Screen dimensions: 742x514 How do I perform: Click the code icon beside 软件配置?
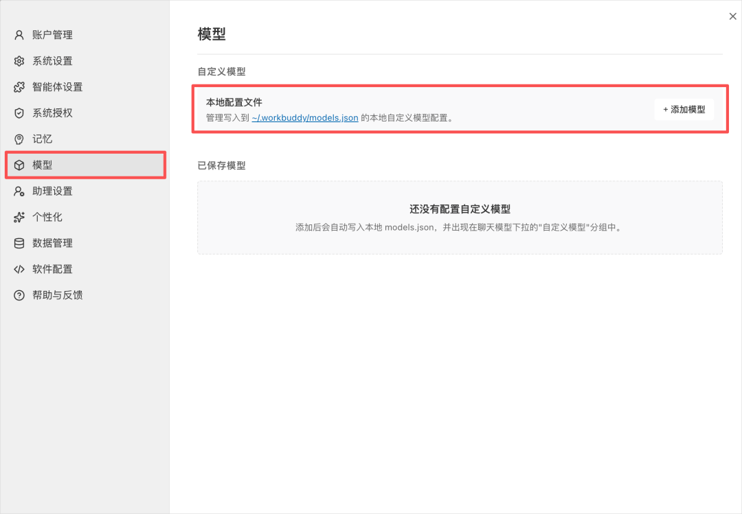pos(19,269)
